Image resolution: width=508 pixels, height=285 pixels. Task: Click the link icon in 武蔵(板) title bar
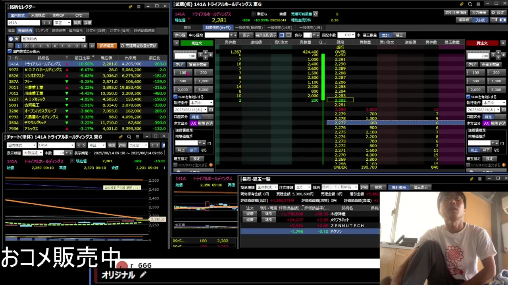(x=462, y=4)
